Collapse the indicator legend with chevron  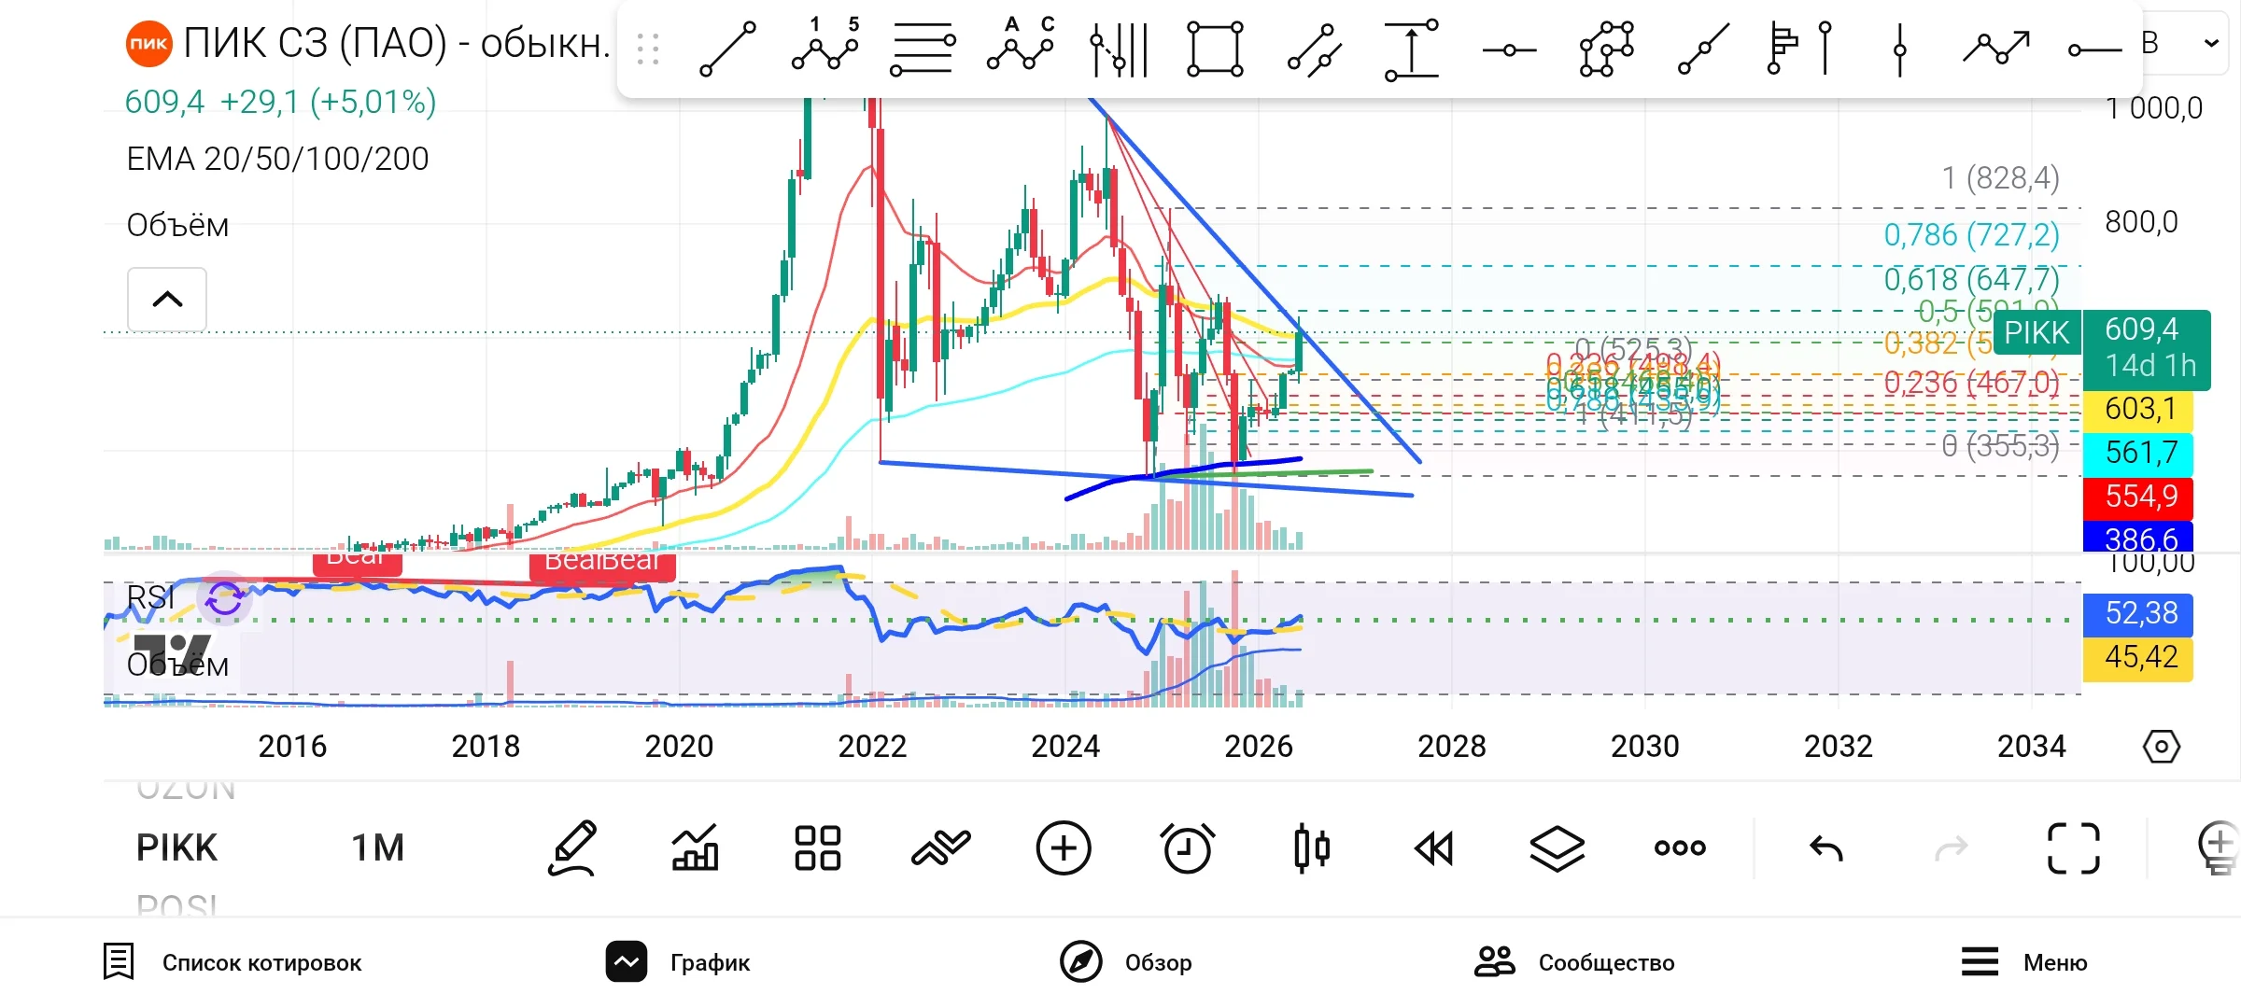167,300
